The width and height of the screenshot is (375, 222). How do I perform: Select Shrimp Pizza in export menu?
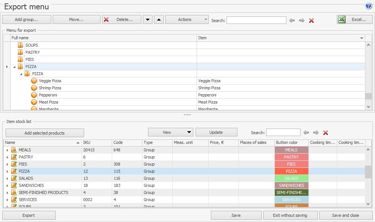click(50, 88)
